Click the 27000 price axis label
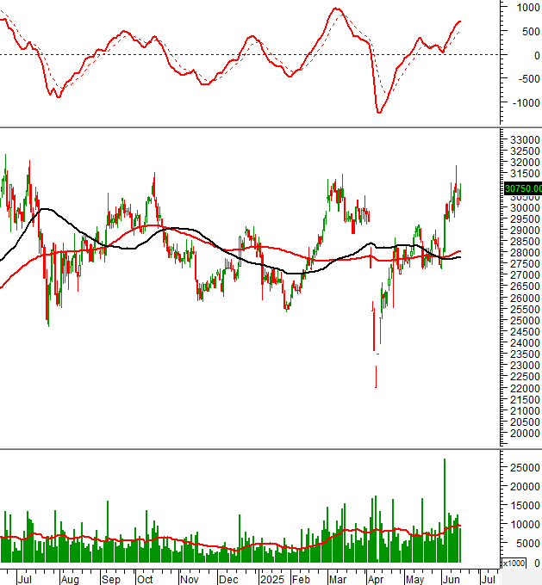Viewport: 542px width, 585px height. click(525, 275)
